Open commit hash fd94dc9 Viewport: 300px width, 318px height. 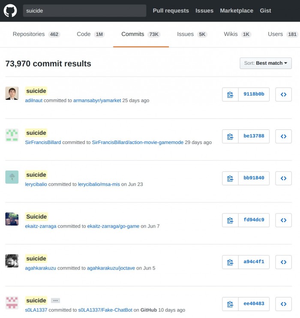tap(254, 220)
